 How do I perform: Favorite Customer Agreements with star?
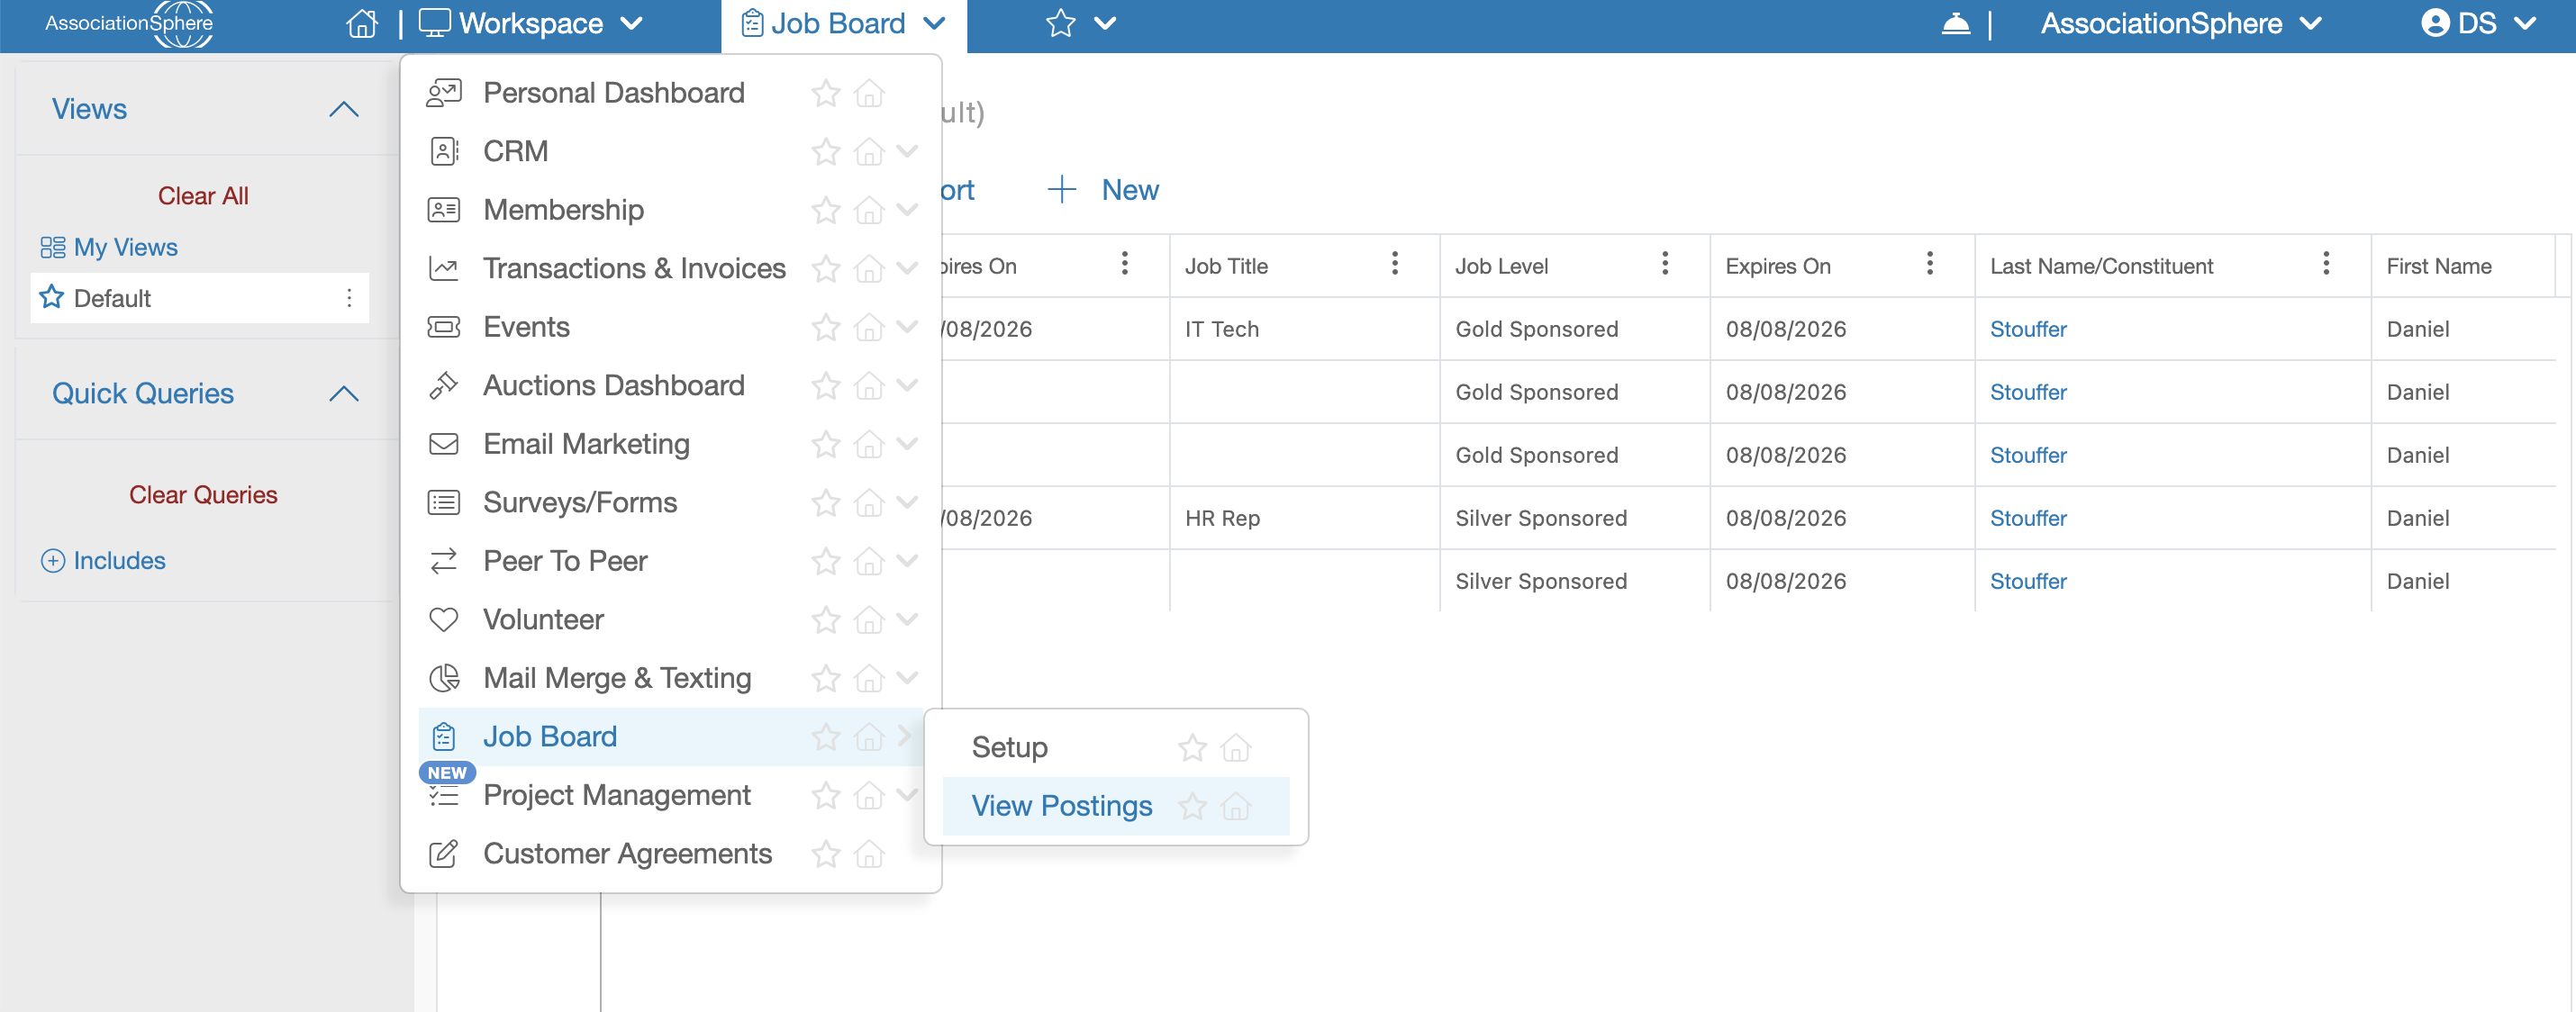click(825, 854)
